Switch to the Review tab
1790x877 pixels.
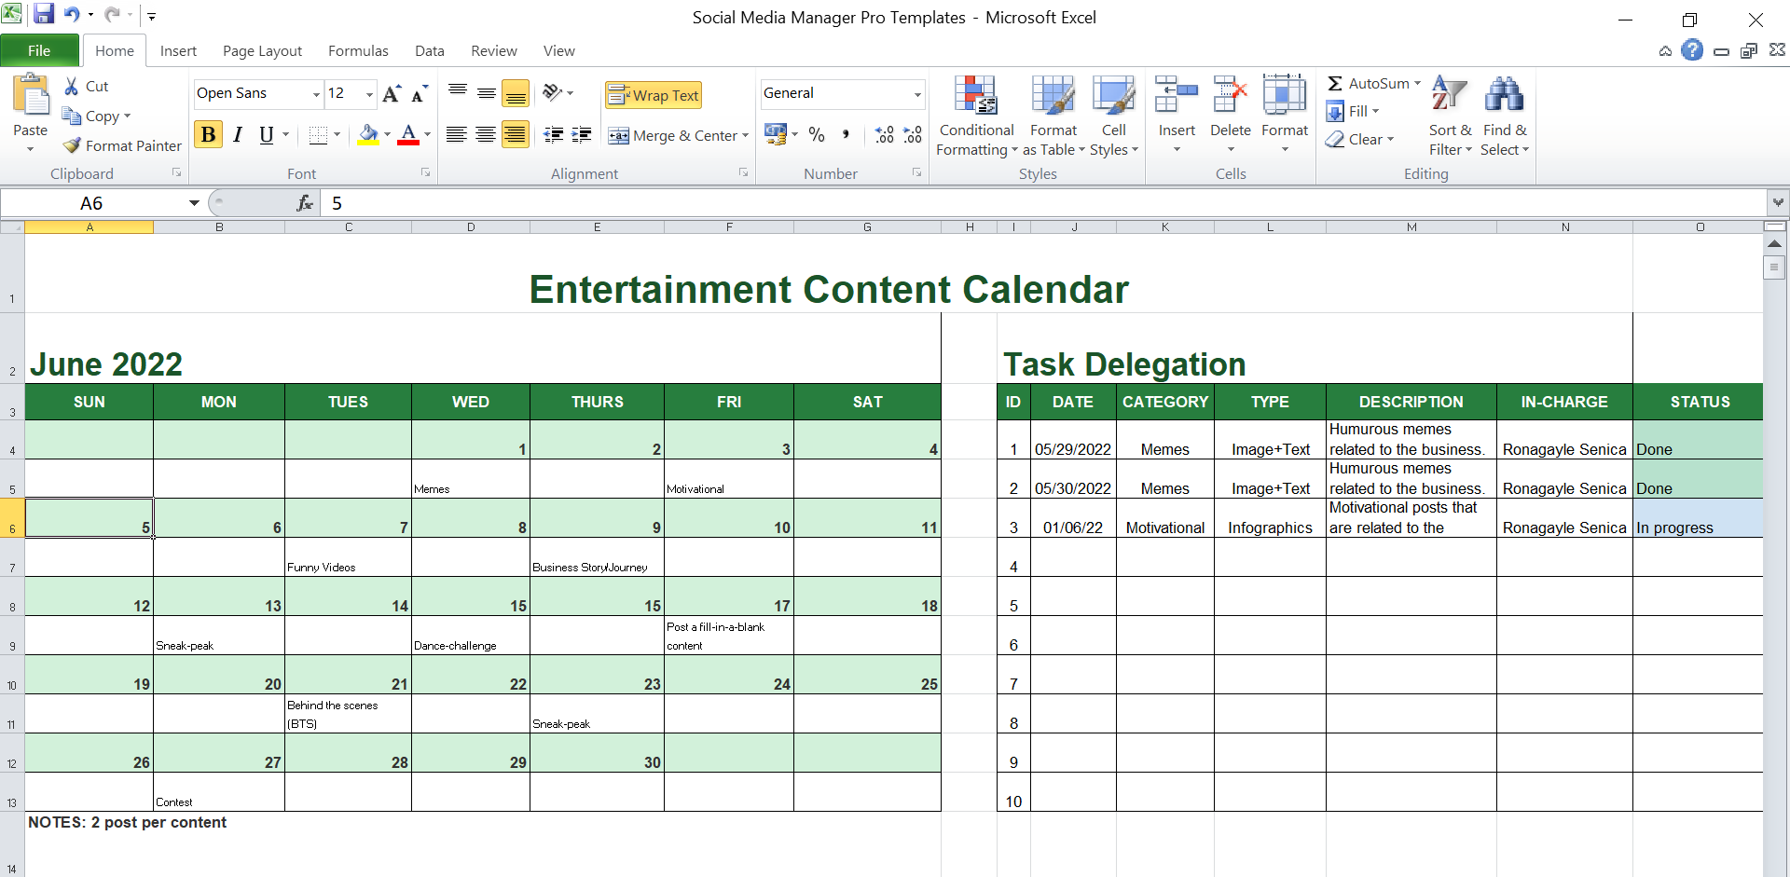(493, 51)
